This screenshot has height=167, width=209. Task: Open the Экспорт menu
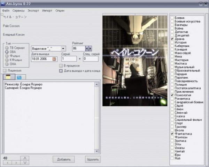click(x=33, y=10)
